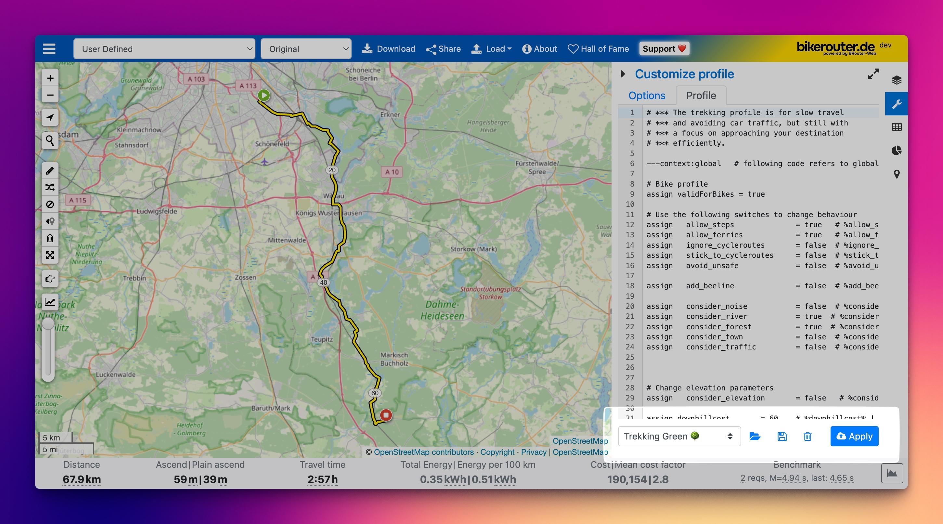Click the locate me arrow icon
The image size is (943, 524).
pyautogui.click(x=50, y=118)
